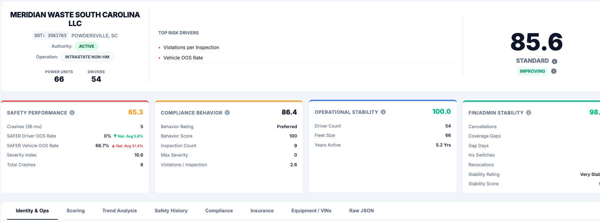Click the Violations / Inspection value 2.6
Screen dimensions: 600x223
pyautogui.click(x=293, y=165)
